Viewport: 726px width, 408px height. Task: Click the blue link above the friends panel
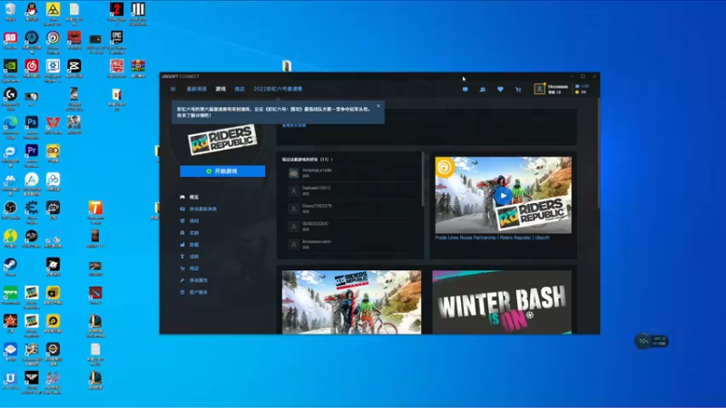click(294, 126)
